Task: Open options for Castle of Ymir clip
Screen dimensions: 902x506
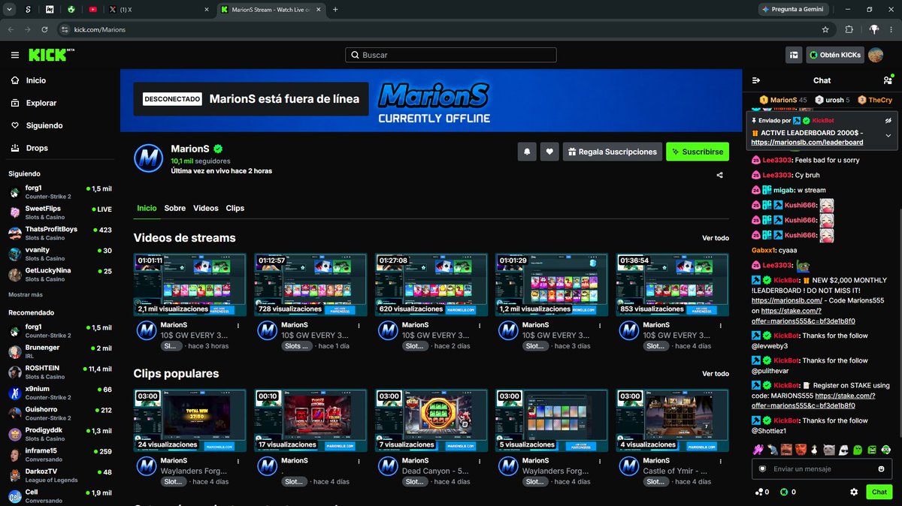Action: pos(720,462)
